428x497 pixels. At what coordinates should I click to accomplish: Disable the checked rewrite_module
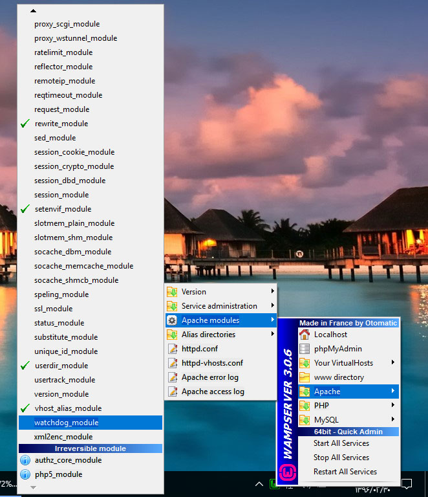coord(61,124)
